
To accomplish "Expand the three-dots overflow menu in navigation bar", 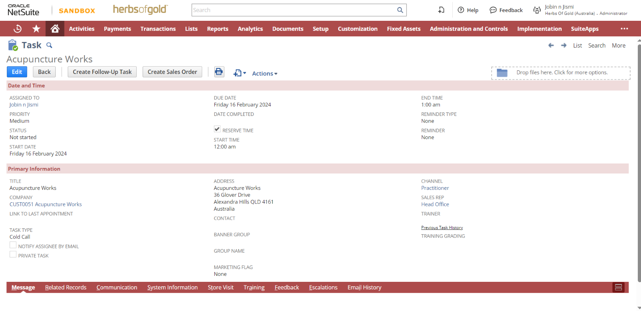I will pyautogui.click(x=624, y=29).
